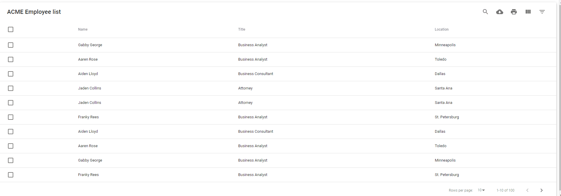Image resolution: width=561 pixels, height=196 pixels.
Task: Sort the table by Title
Action: (x=241, y=29)
